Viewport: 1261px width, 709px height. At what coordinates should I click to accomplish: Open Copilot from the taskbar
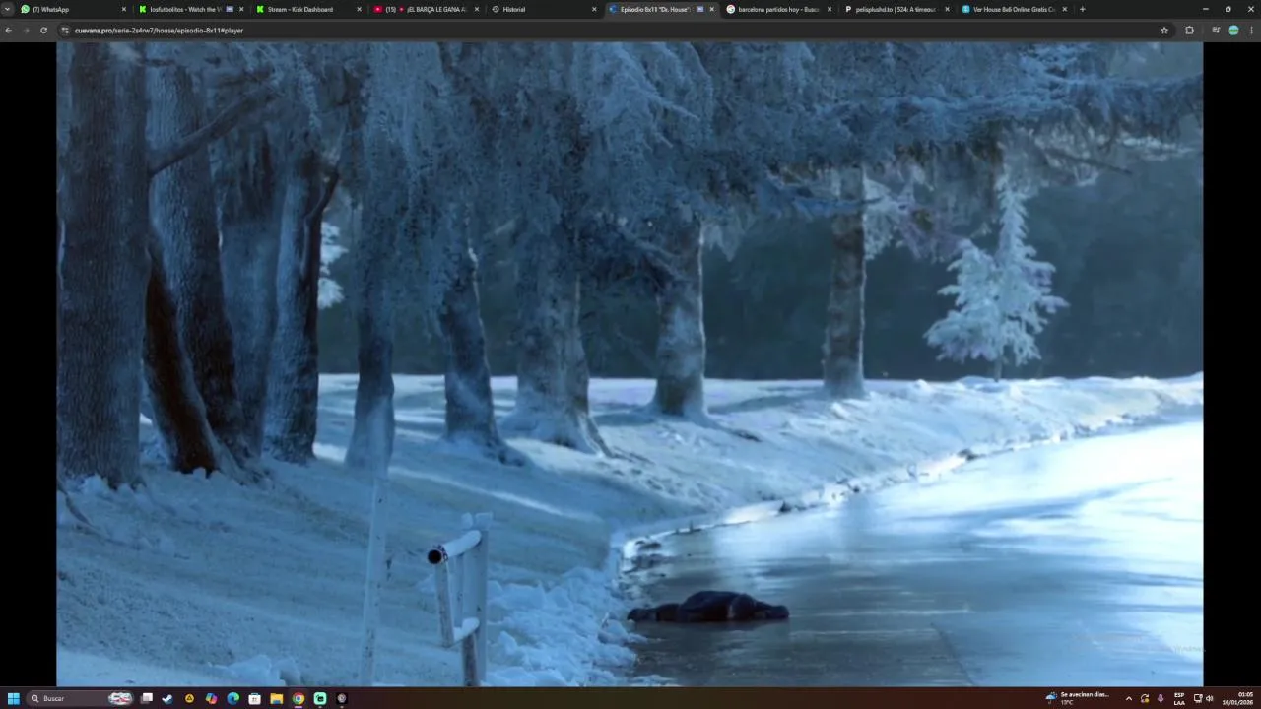point(211,698)
